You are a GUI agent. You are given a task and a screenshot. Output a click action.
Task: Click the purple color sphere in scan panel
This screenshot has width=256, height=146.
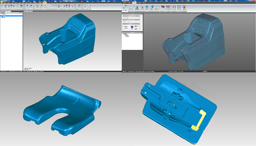(x=132, y=27)
